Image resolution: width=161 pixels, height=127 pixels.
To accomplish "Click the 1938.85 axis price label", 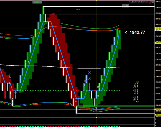I will (x=158, y=105).
